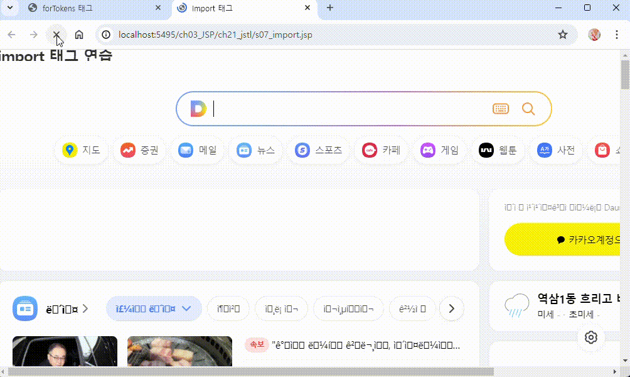The width and height of the screenshot is (630, 377).
Task: View site information icon
Action: tap(105, 35)
